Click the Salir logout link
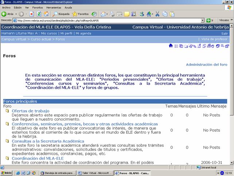Screen dimensions: 234x176 coord(225,34)
